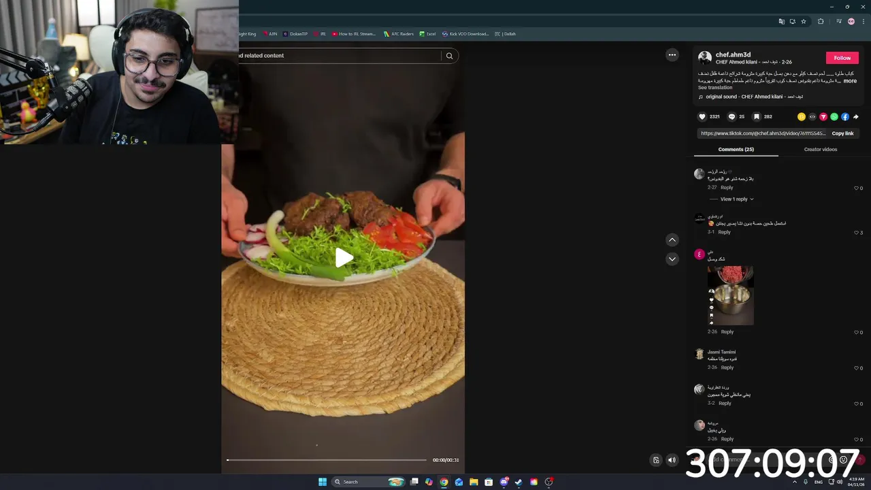The height and width of the screenshot is (490, 871).
Task: Click Copy link button
Action: [x=842, y=133]
